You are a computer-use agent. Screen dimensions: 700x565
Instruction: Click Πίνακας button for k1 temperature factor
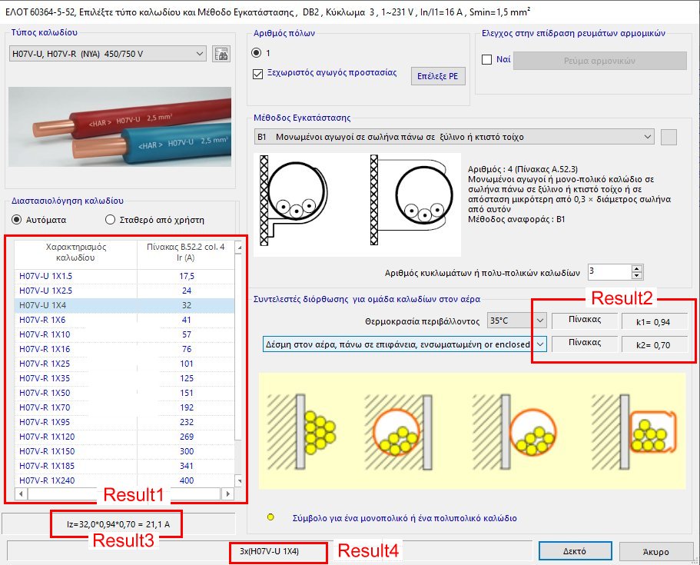[x=585, y=321]
